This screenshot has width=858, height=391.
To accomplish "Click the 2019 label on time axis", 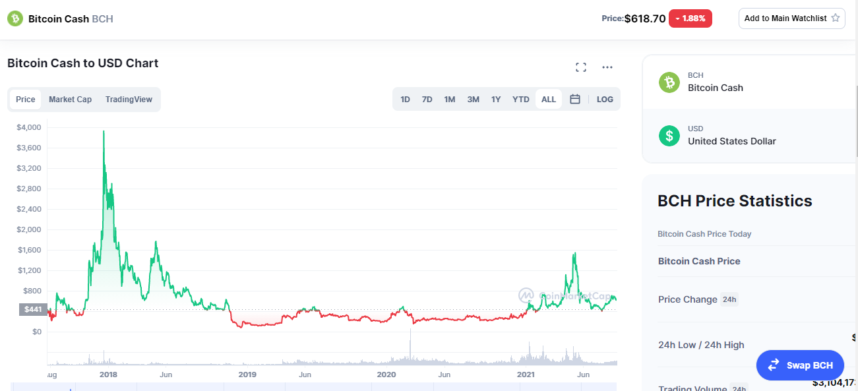I will (x=247, y=375).
